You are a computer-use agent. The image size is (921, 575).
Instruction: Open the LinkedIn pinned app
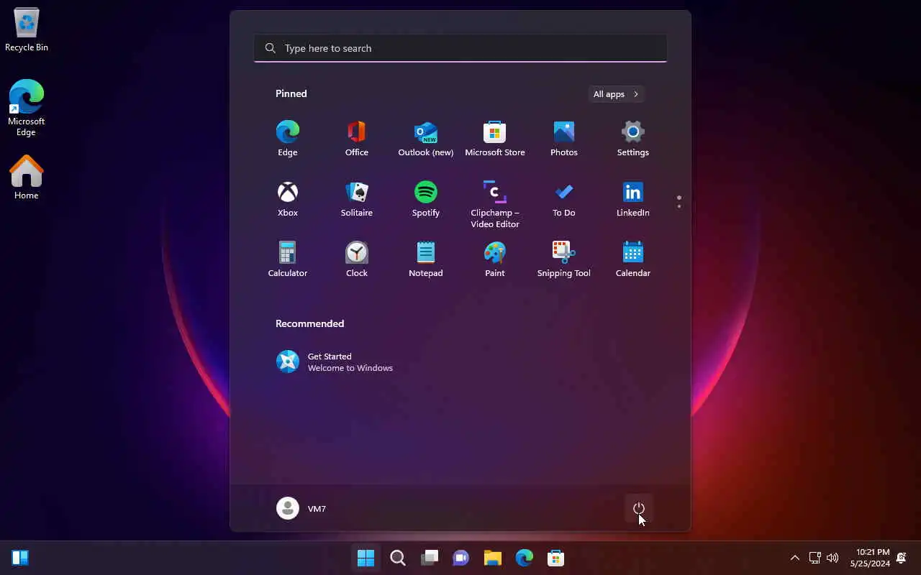point(632,199)
